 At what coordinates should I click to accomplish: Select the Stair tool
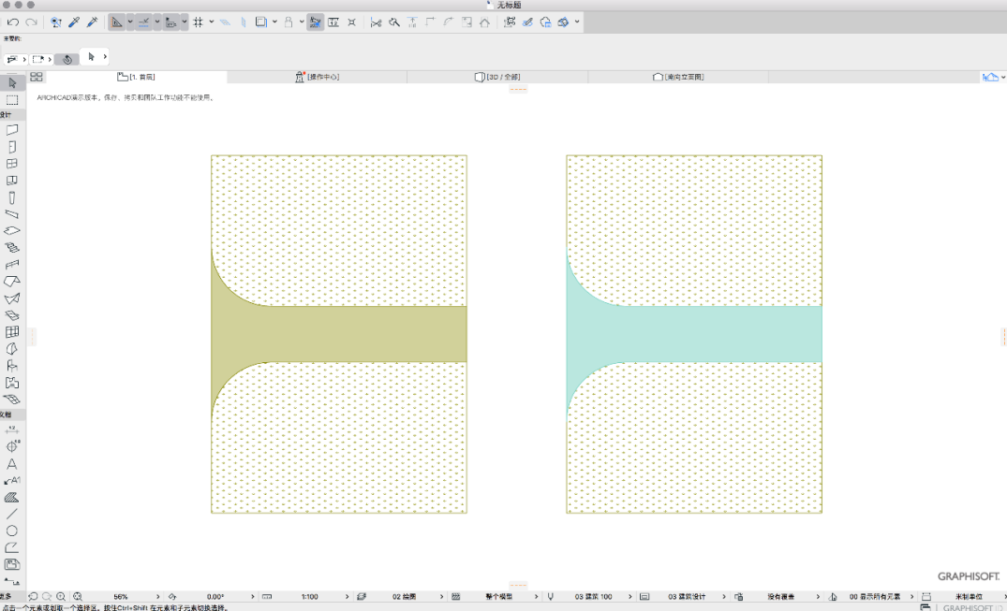pos(12,248)
